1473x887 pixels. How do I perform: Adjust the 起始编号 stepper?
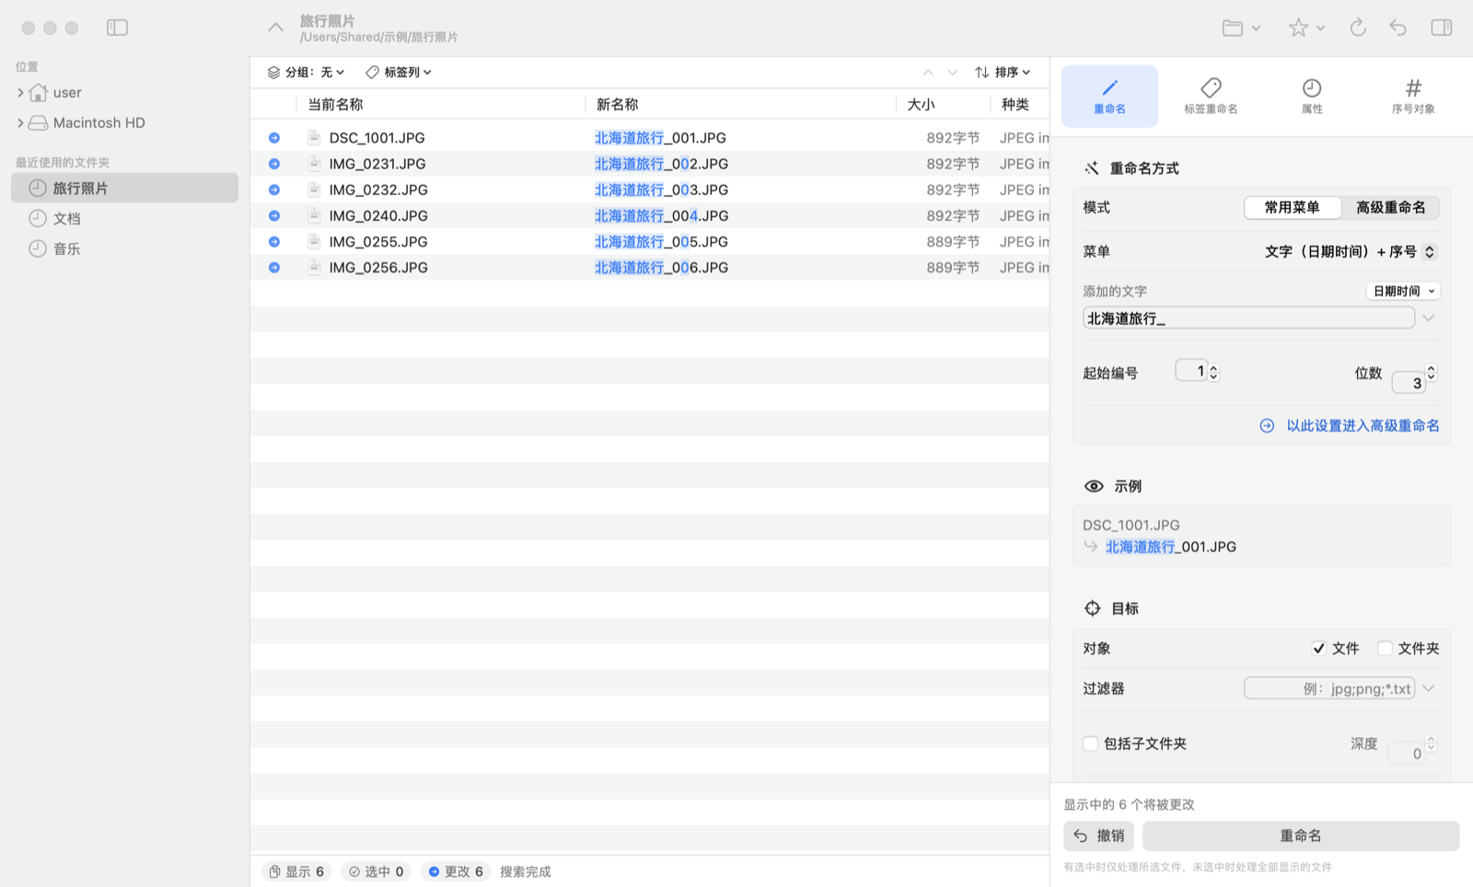coord(1213,372)
